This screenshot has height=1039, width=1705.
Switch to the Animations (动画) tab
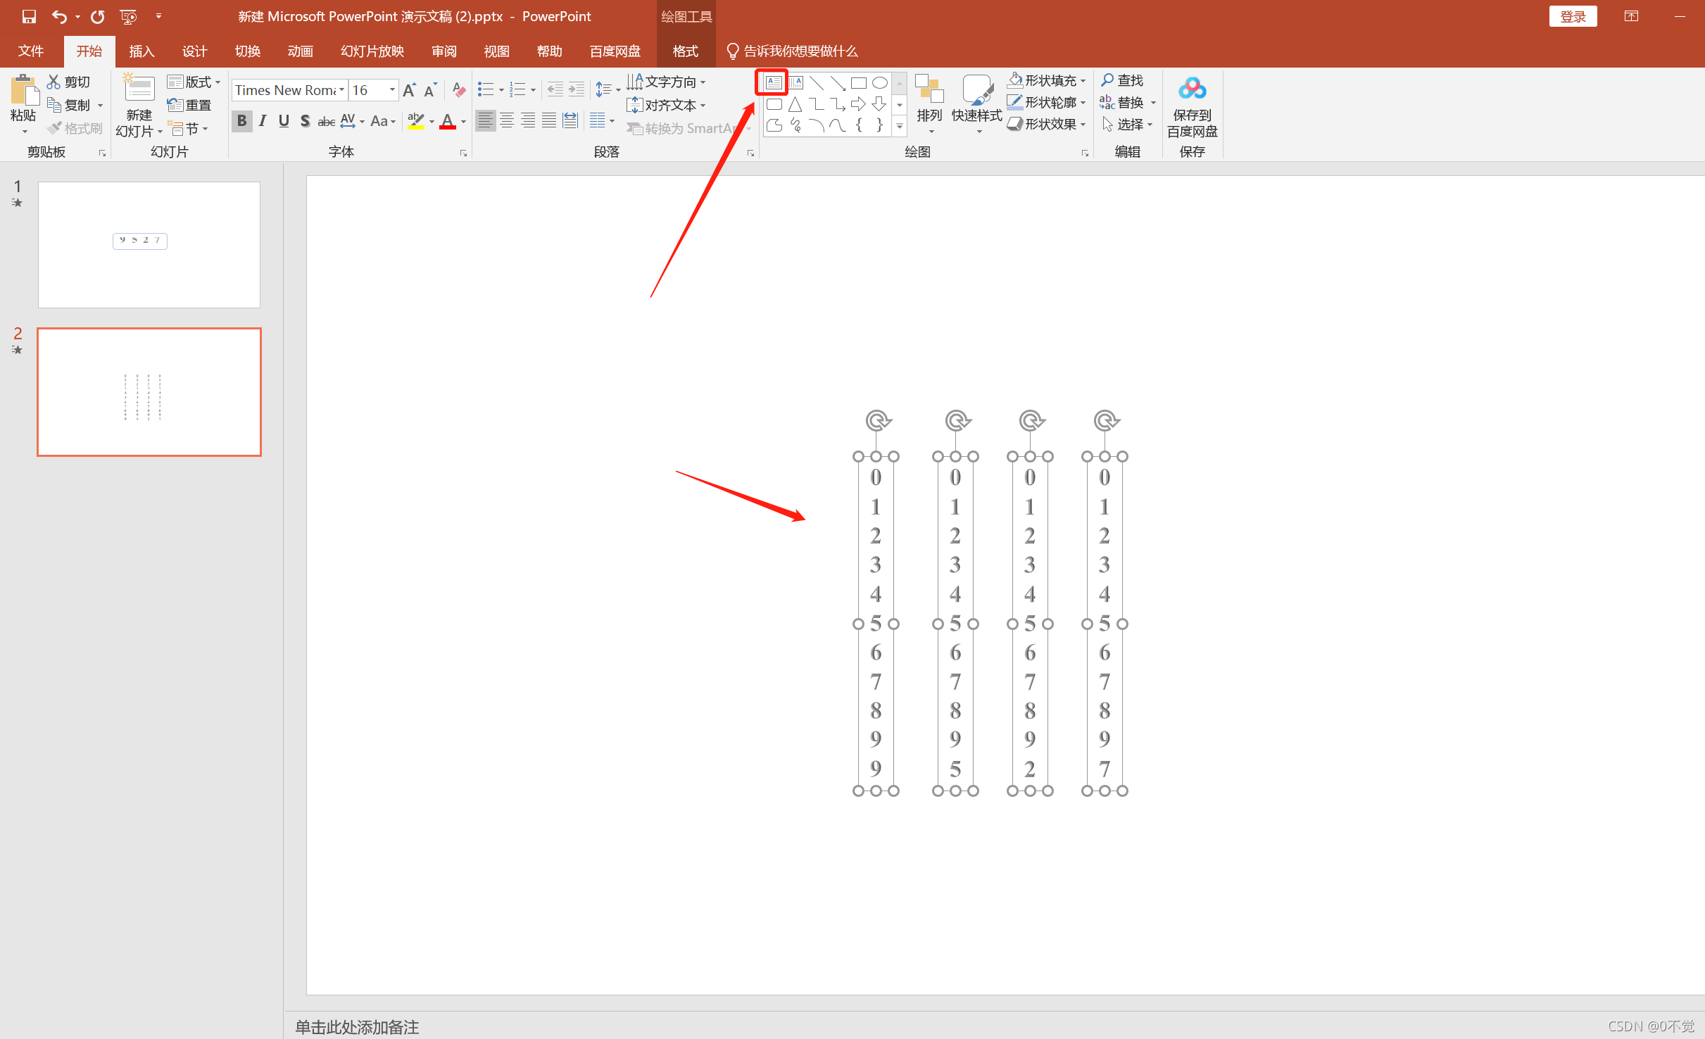click(300, 51)
